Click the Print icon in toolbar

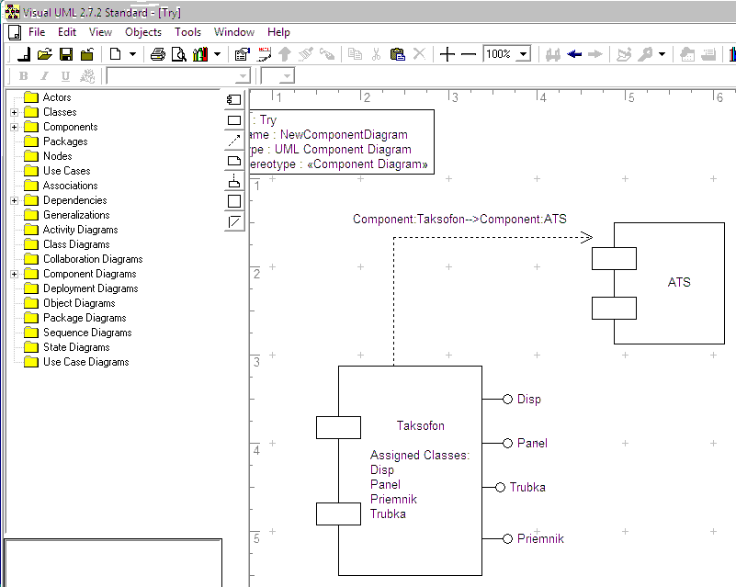(x=158, y=55)
